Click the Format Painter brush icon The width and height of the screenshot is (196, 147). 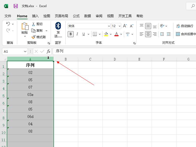(33, 37)
